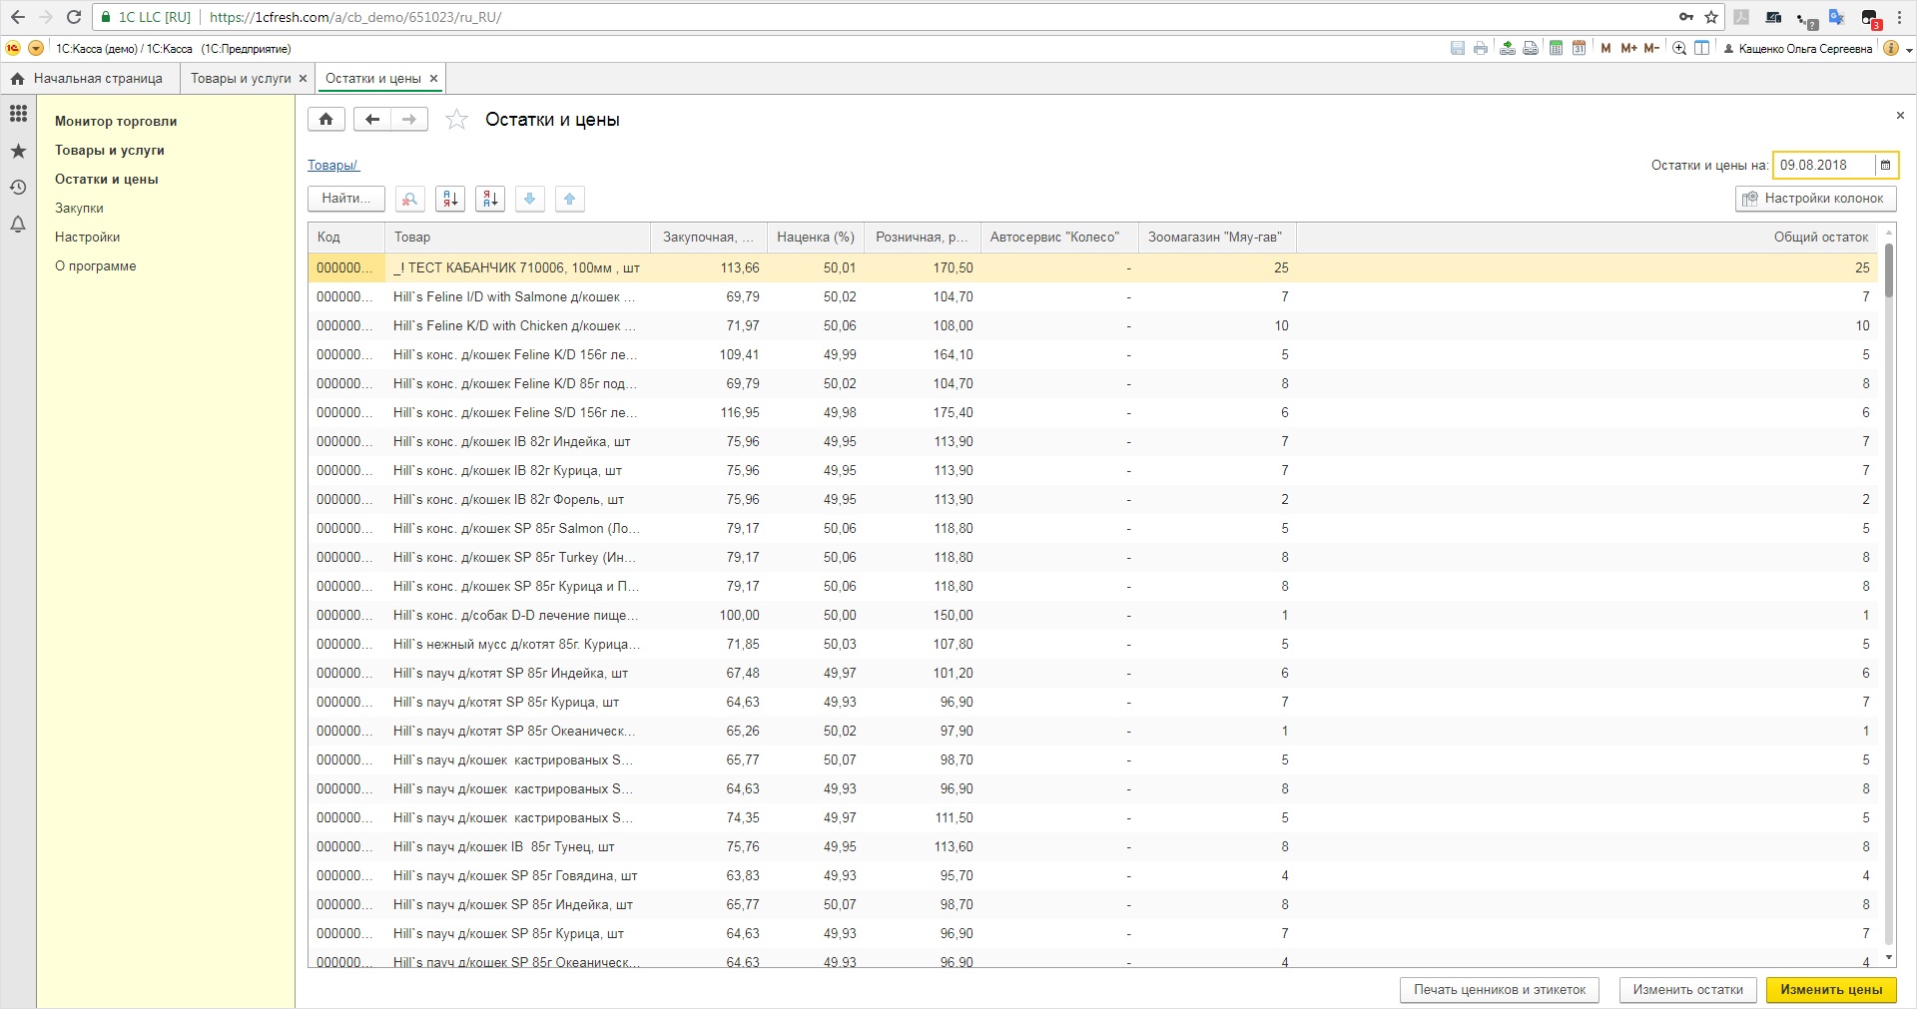
Task: Open Google Translate extension icon
Action: 1836,17
